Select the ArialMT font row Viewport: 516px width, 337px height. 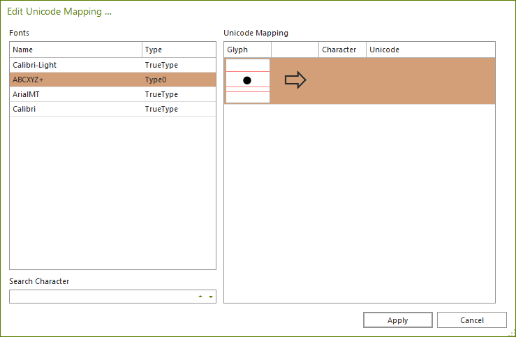[x=113, y=94]
